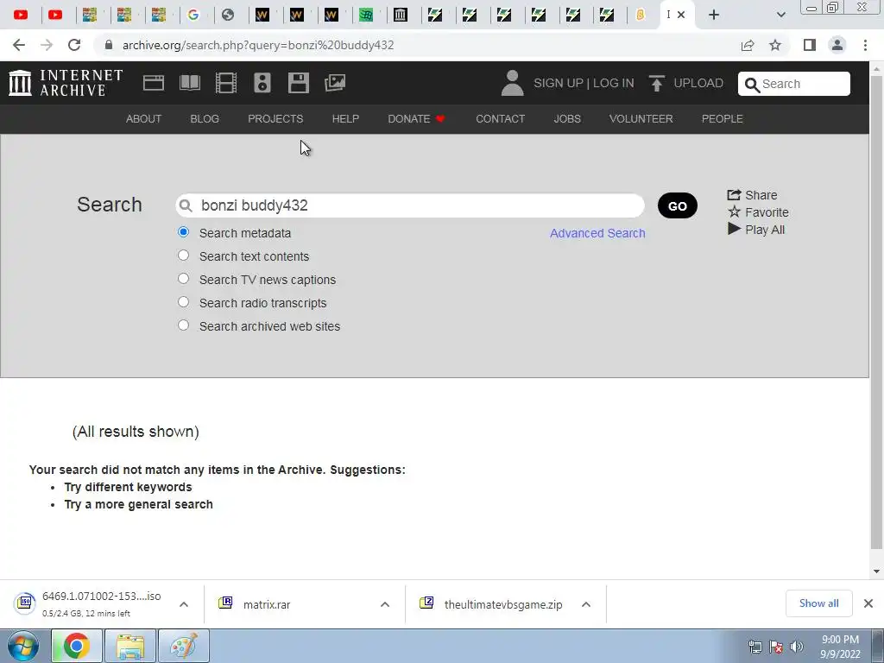
Task: Open the VOLUNTEER menu item
Action: [x=641, y=119]
